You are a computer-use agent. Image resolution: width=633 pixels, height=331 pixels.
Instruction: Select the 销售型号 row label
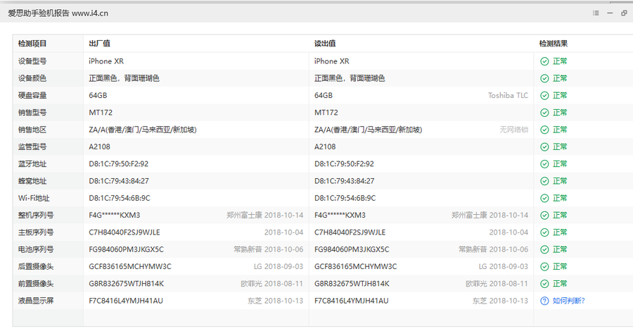(32, 113)
